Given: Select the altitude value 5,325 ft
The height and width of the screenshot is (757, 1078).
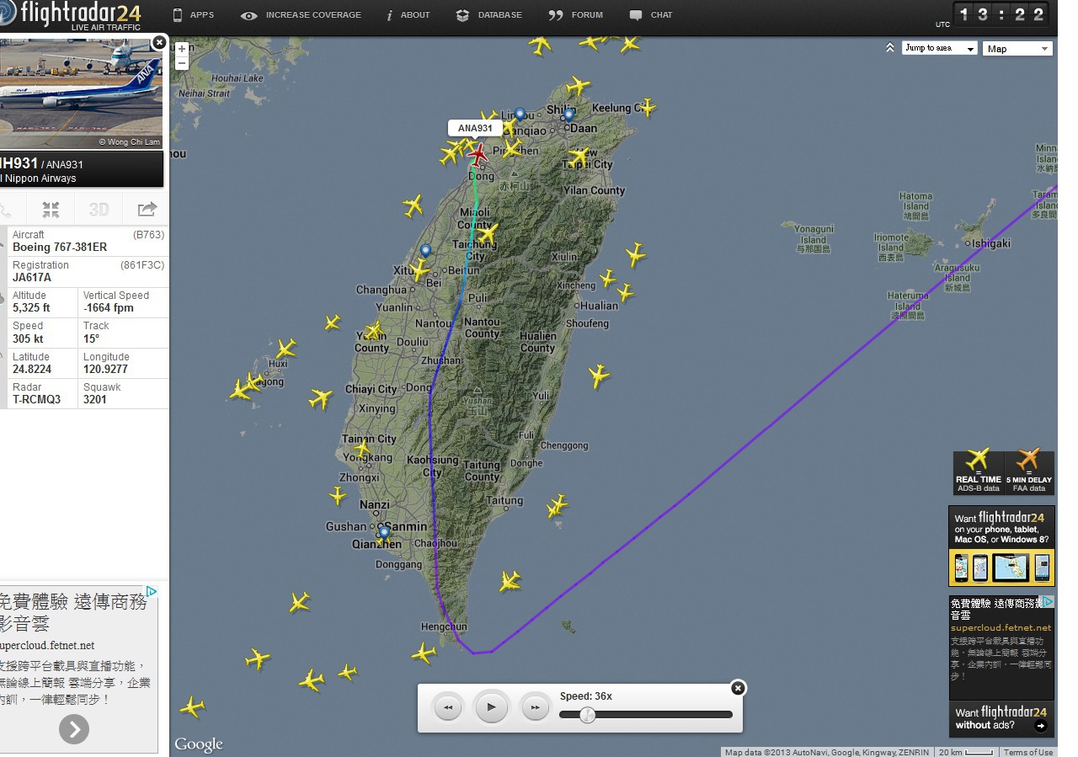Looking at the screenshot, I should [x=31, y=308].
